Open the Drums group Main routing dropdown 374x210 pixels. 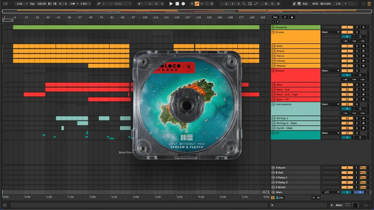330,32
